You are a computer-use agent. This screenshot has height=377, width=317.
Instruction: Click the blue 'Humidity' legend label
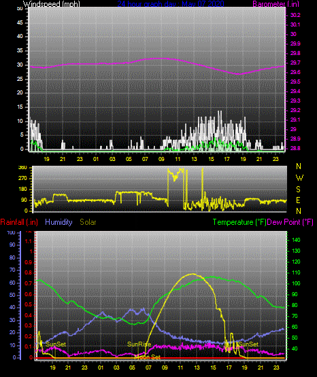pos(59,222)
